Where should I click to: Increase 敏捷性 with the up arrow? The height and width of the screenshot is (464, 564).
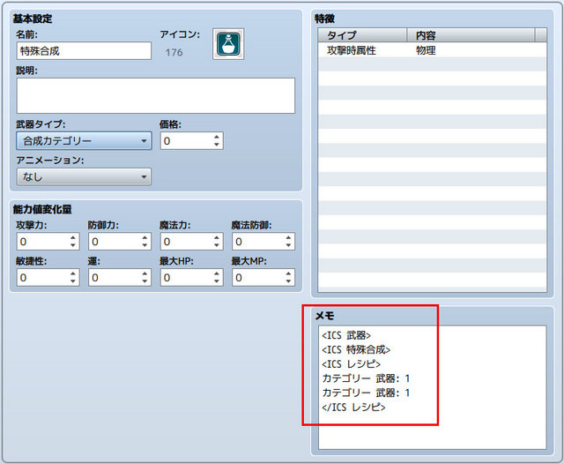[x=73, y=273]
